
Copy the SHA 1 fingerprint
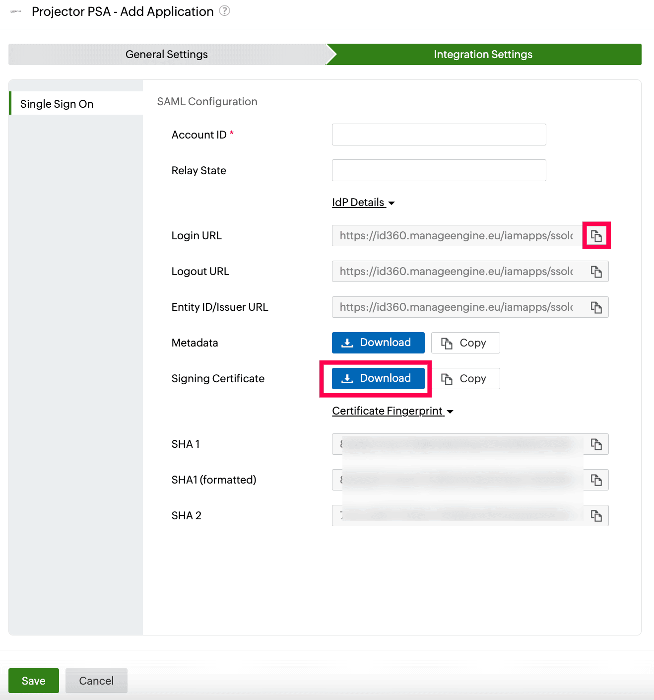[x=596, y=444]
